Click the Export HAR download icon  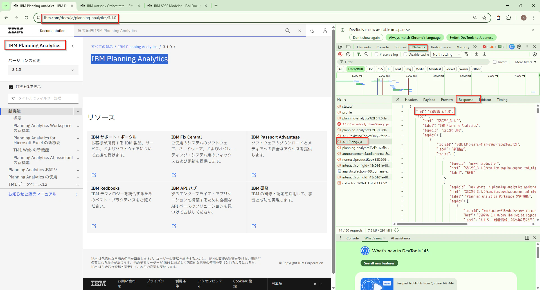(x=484, y=54)
